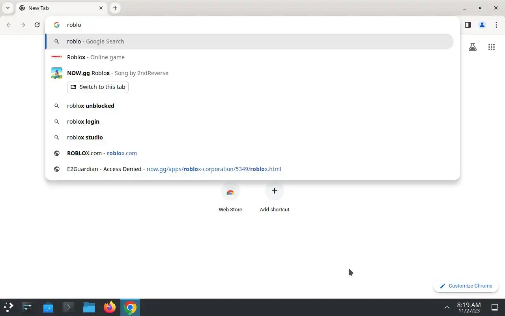The width and height of the screenshot is (505, 316).
Task: Click the address bar input with 'roblo'
Action: (x=252, y=25)
